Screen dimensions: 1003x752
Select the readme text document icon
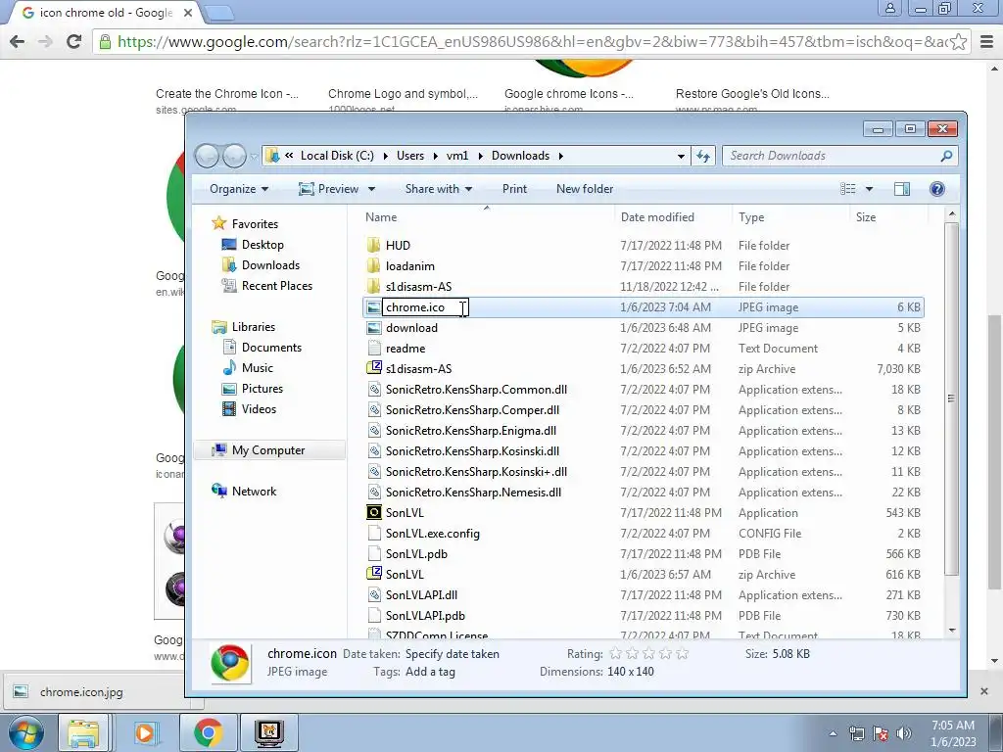click(x=373, y=348)
